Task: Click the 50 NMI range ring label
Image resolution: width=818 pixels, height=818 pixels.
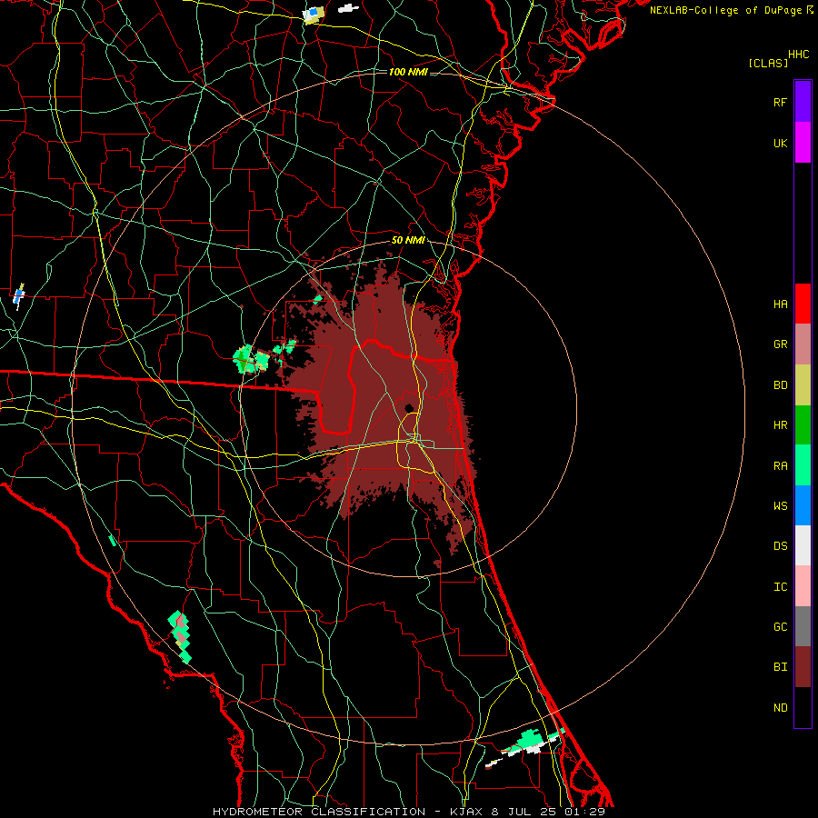Action: tap(408, 240)
